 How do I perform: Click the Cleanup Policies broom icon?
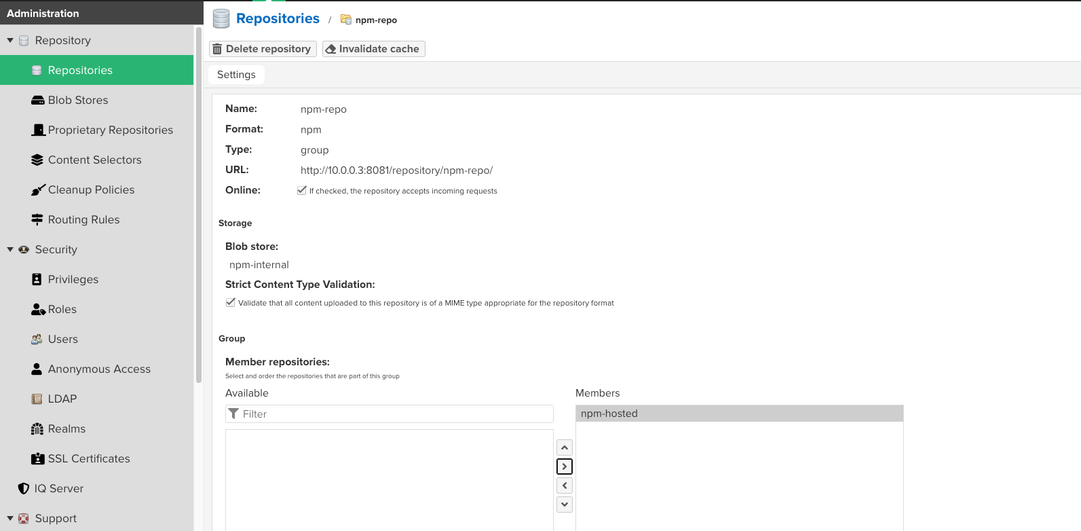pyautogui.click(x=38, y=190)
